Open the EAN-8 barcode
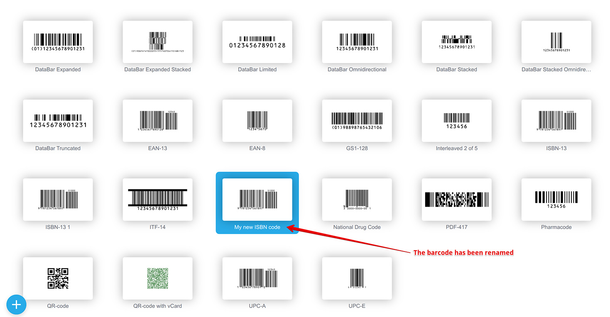The height and width of the screenshot is (317, 610). (x=257, y=120)
